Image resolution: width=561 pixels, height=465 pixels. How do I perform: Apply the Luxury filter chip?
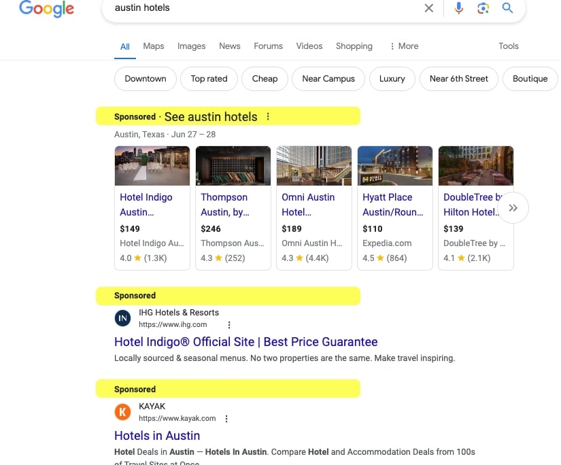[392, 79]
